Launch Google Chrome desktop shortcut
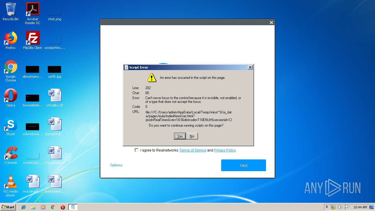The width and height of the screenshot is (375, 211). (x=11, y=71)
